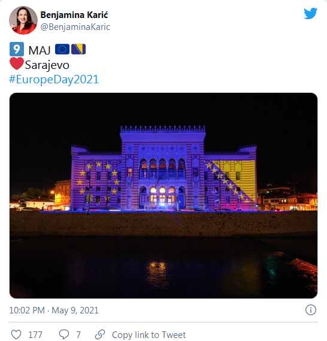
Task: Click the 7 replies count
Action: (78, 334)
